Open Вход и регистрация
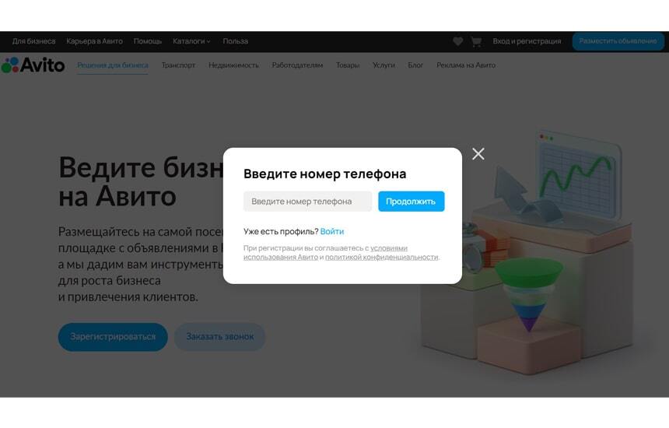Viewport: 669px width, 428px height. [527, 41]
